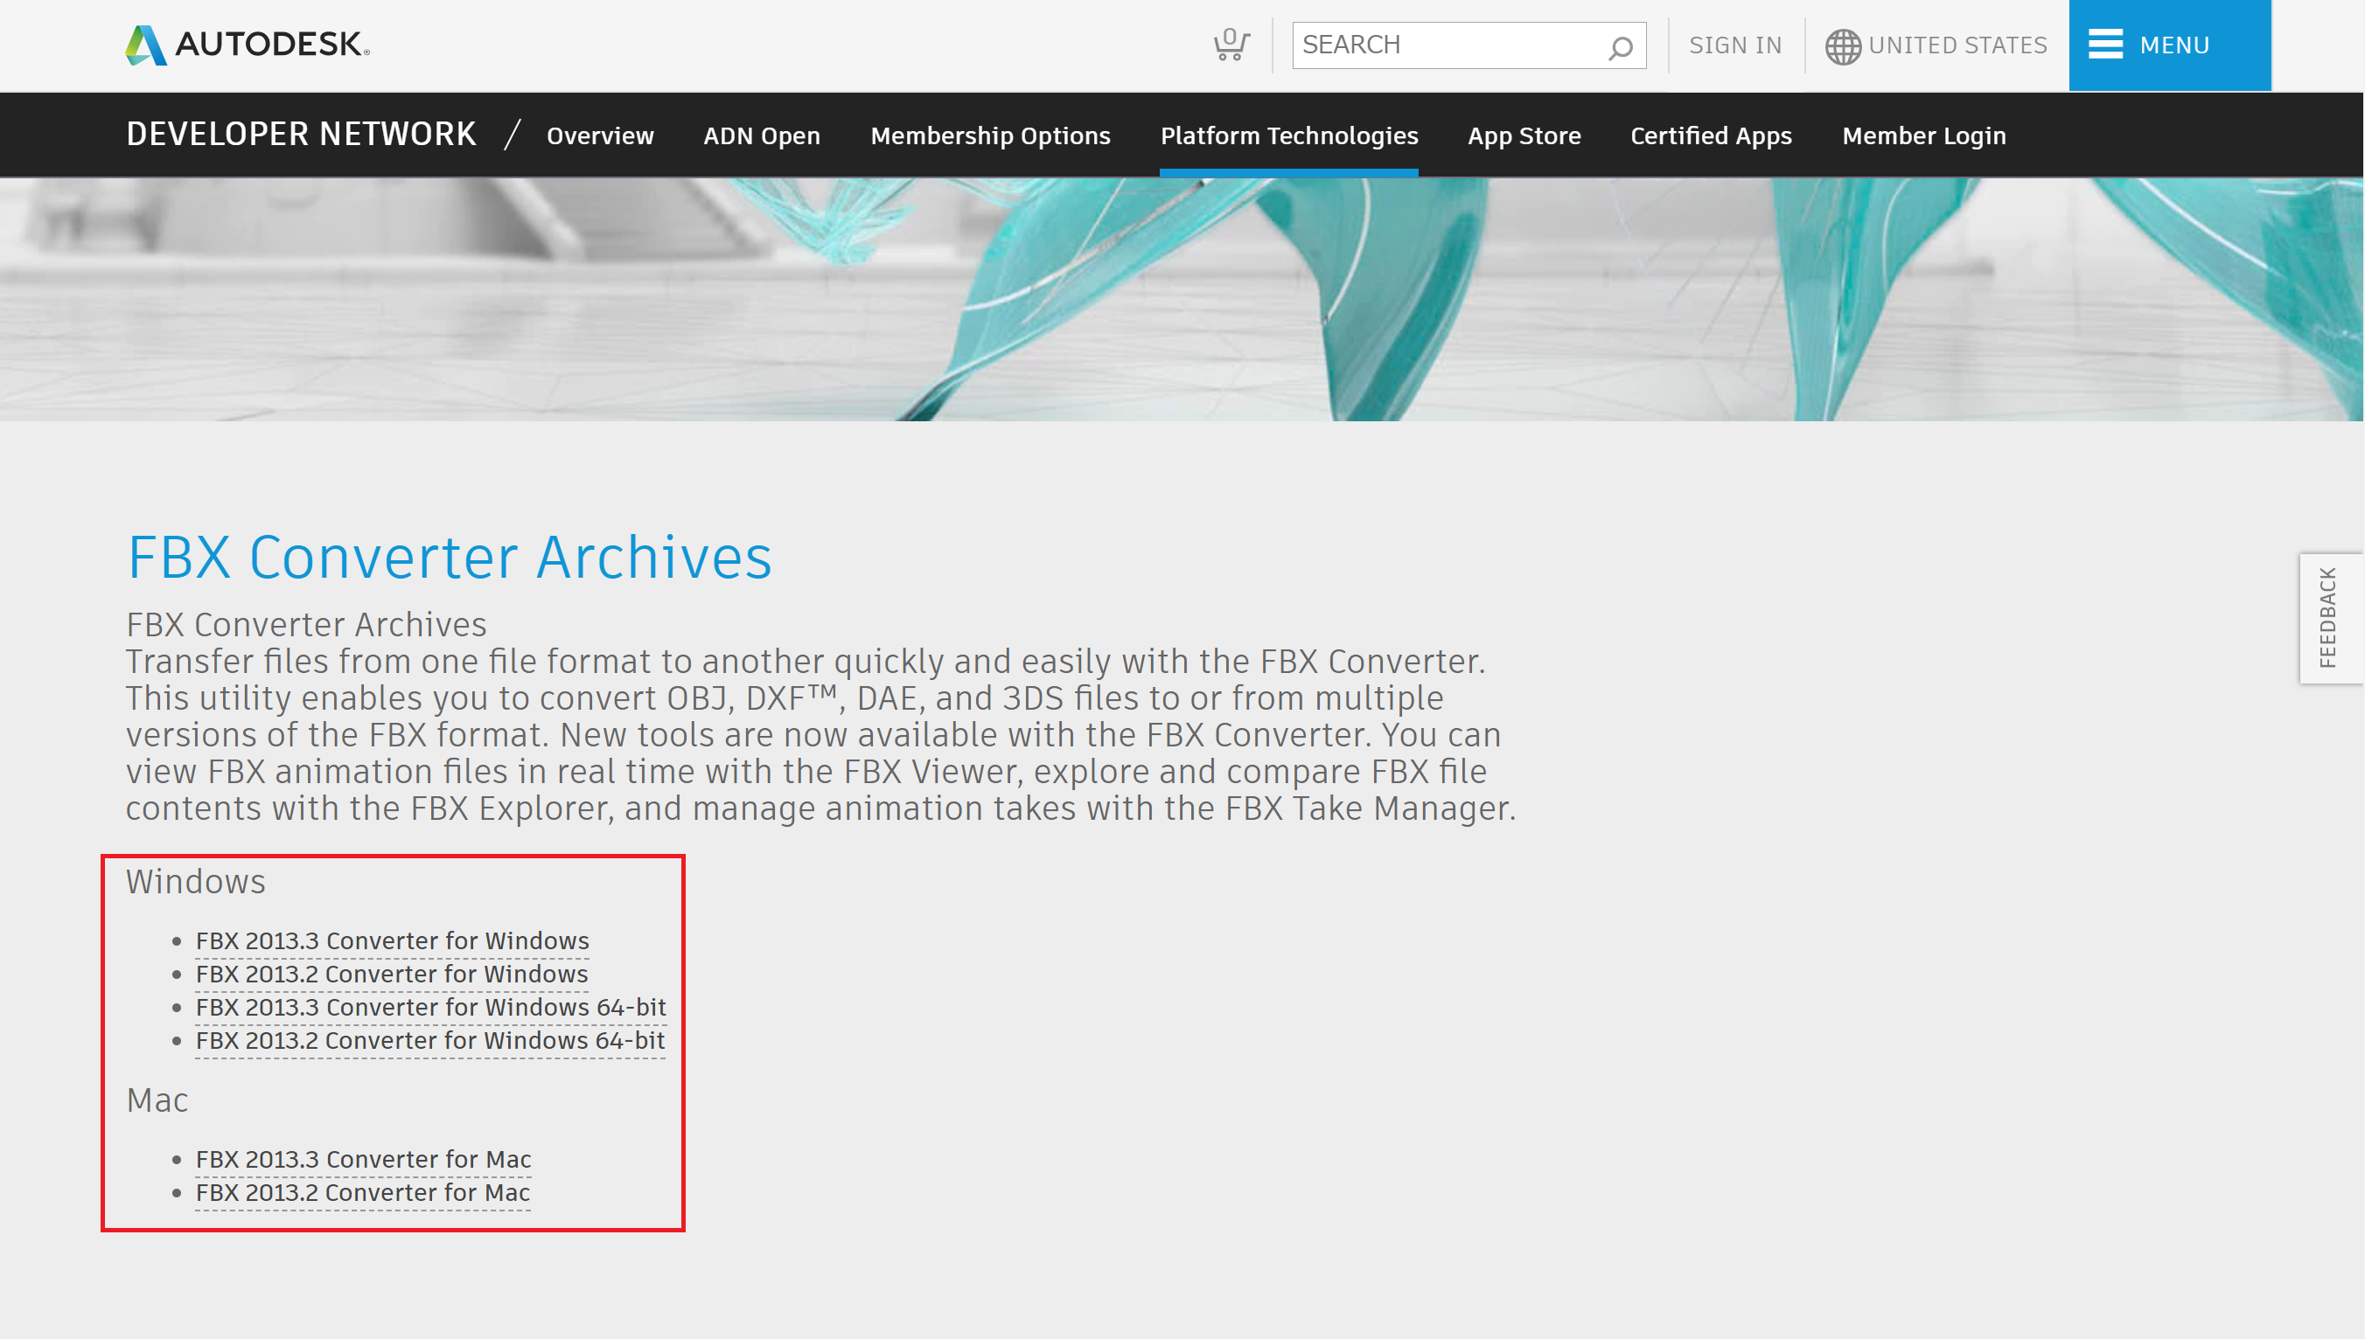Download FBX 2013.3 Converter for Mac
Image resolution: width=2365 pixels, height=1339 pixels.
click(x=364, y=1159)
